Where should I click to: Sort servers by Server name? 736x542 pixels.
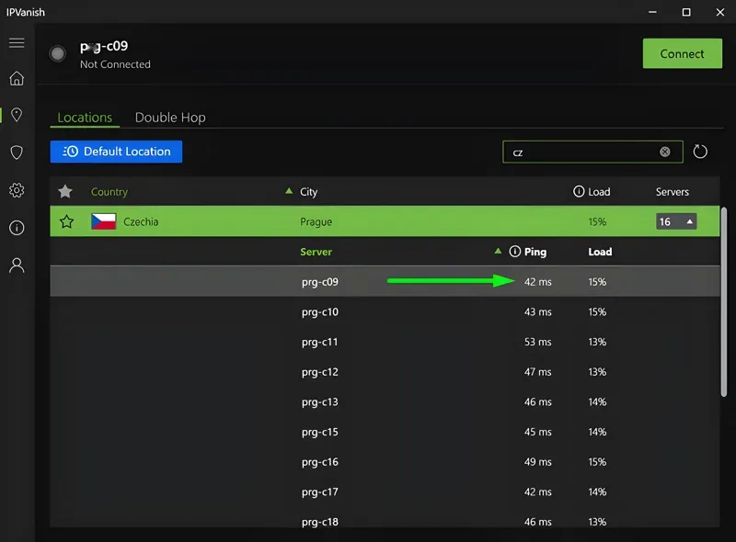316,252
